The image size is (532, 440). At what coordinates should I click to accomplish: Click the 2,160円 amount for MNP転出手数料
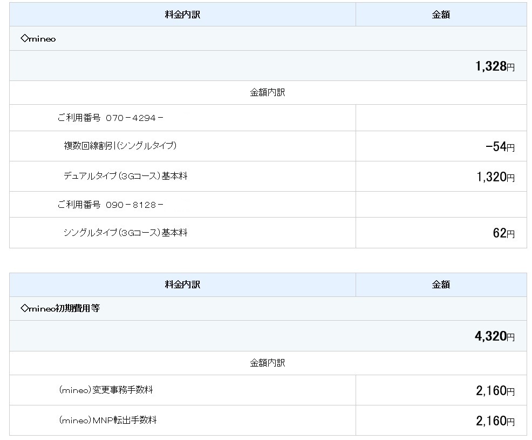pyautogui.click(x=495, y=421)
